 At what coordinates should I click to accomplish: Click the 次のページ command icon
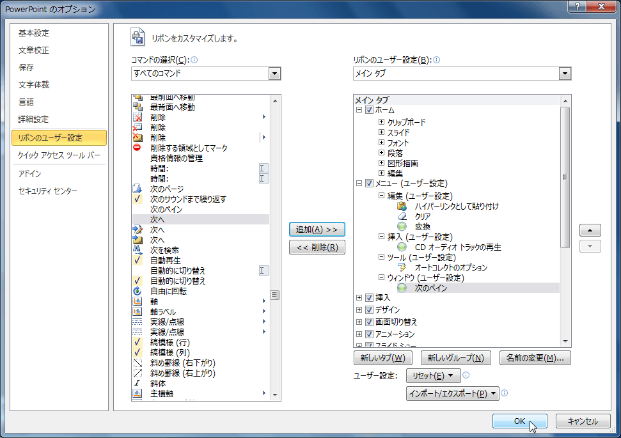click(137, 189)
